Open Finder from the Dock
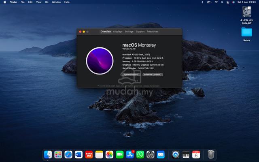259x162 pixels. click(x=48, y=155)
